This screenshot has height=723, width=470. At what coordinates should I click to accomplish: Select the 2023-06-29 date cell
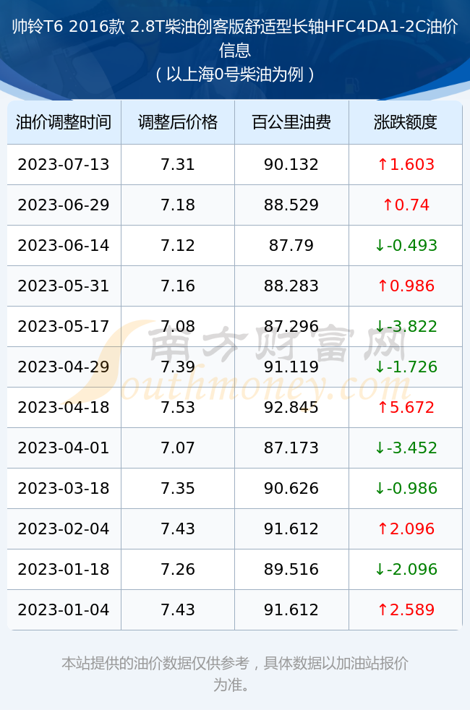[64, 205]
